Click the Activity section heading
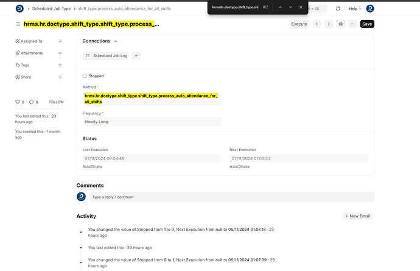420x271 pixels. click(x=86, y=216)
